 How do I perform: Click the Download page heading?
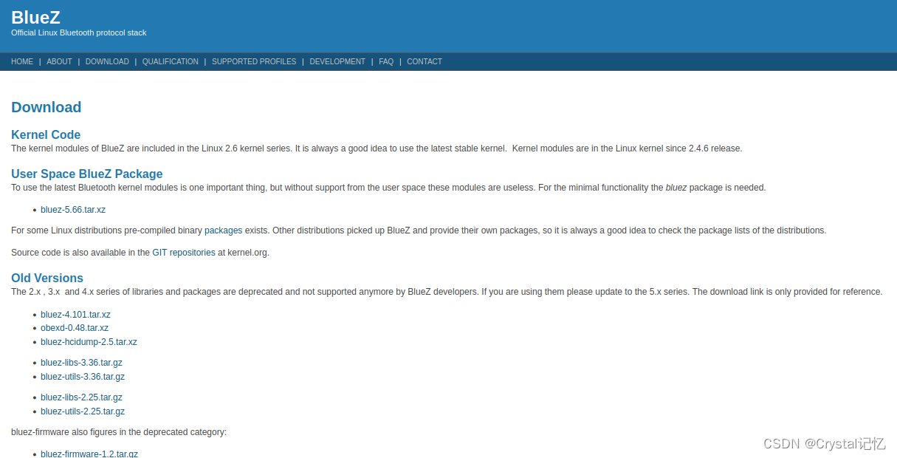point(47,107)
